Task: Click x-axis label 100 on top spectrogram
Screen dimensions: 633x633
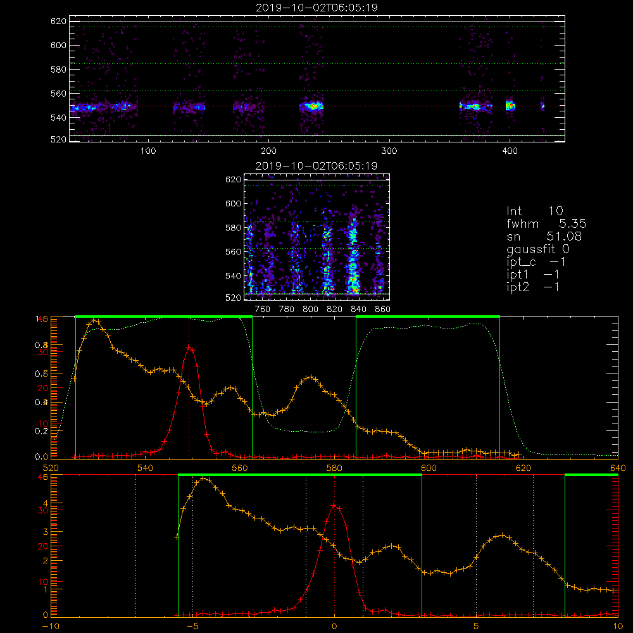Action: coord(148,151)
